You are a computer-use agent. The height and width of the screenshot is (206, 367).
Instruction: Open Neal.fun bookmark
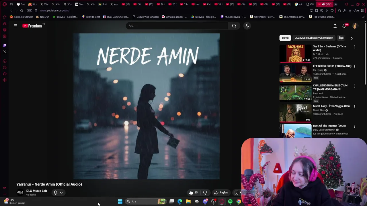pyautogui.click(x=43, y=17)
